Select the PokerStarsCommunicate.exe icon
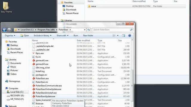This screenshot has width=191, height=107. point(34,86)
